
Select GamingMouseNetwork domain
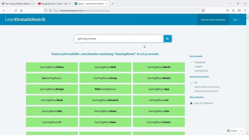[x=105, y=100]
